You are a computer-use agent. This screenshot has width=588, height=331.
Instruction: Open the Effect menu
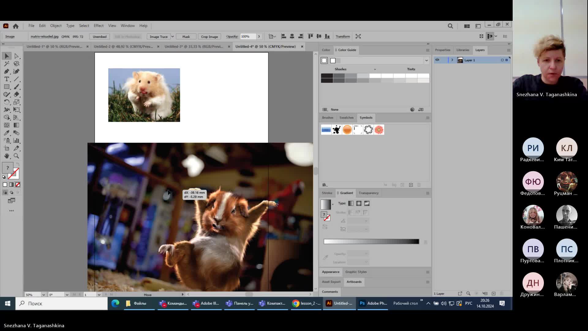(99, 26)
